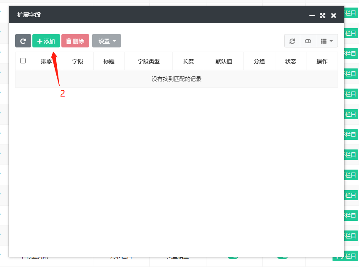Close the 扩展字段 dialog

pyautogui.click(x=334, y=16)
